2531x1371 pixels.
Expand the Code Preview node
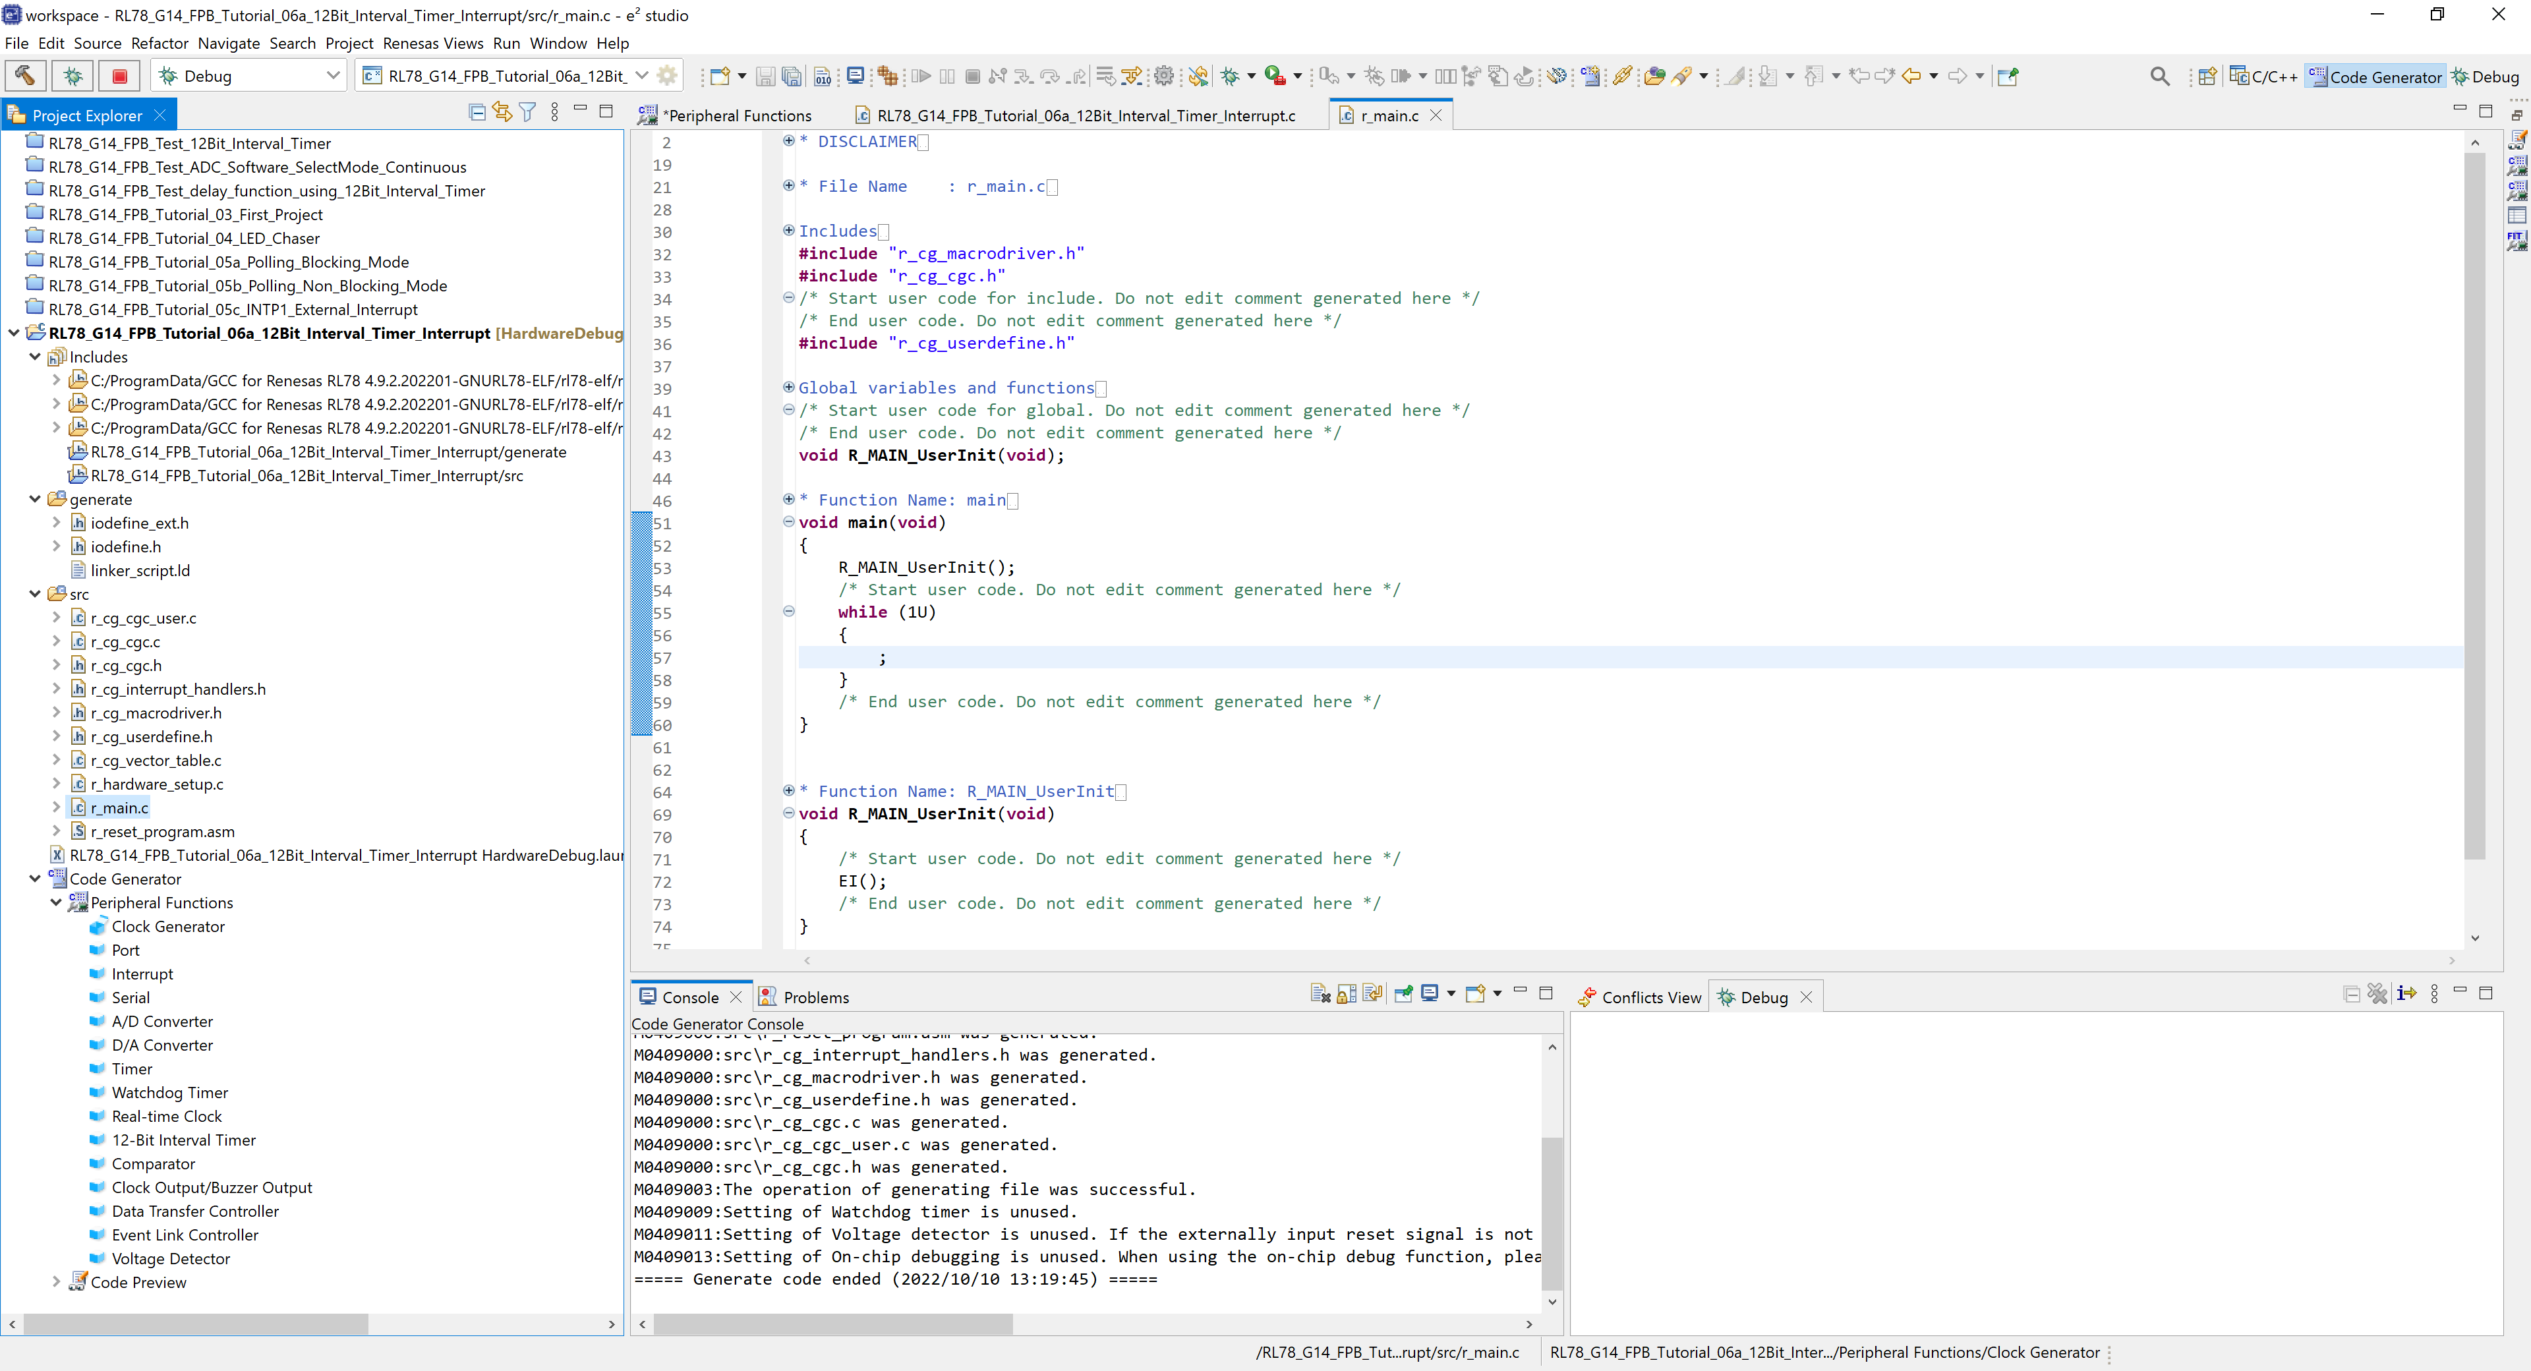pyautogui.click(x=56, y=1281)
